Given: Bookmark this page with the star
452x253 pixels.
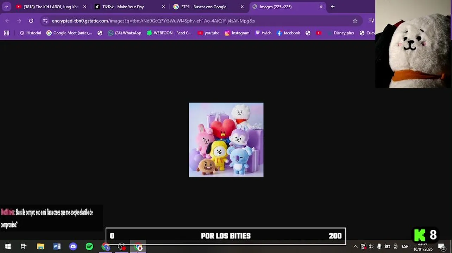Looking at the screenshot, I should click(x=355, y=21).
